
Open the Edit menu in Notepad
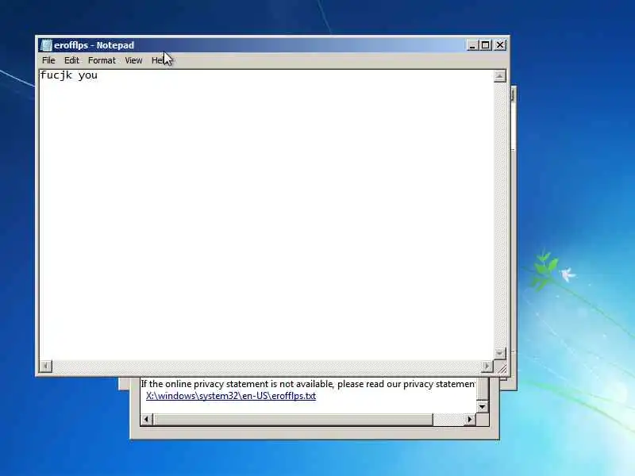(71, 60)
